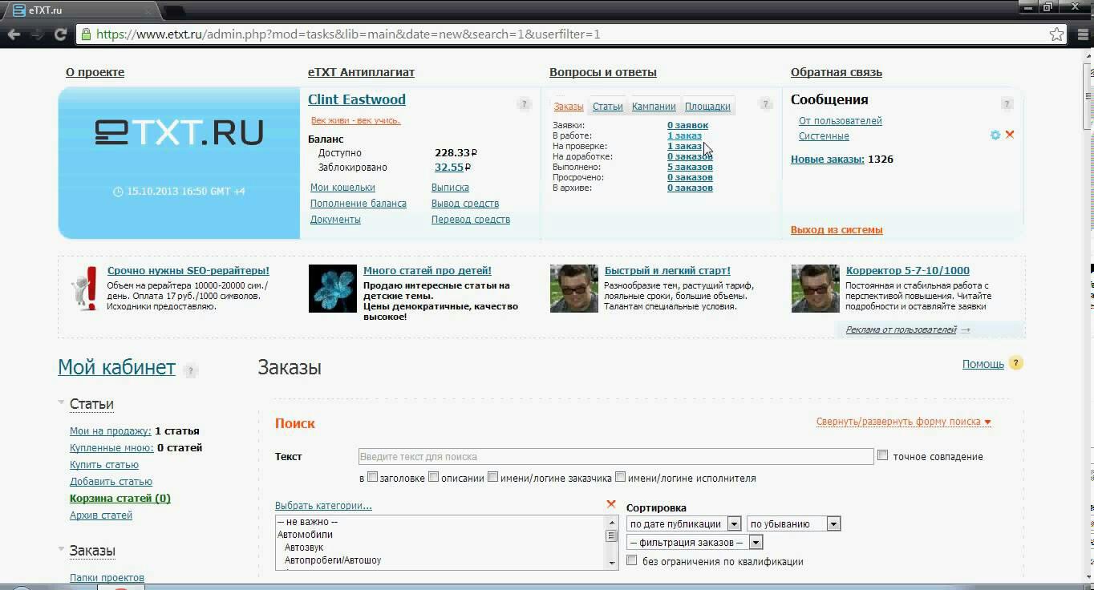
Task: Click the browser address bar URL
Action: pyautogui.click(x=348, y=34)
